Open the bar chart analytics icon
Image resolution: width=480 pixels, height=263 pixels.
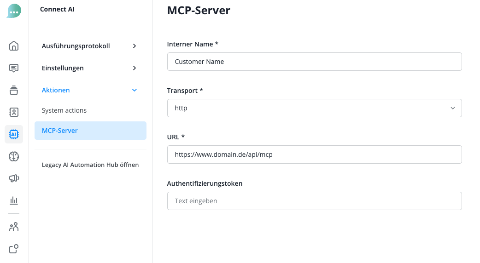(x=14, y=200)
